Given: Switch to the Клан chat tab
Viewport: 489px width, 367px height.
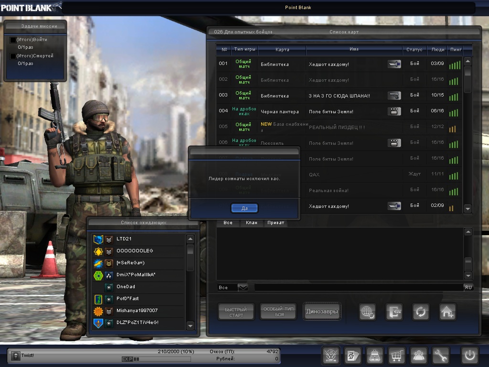Looking at the screenshot, I should 251,223.
